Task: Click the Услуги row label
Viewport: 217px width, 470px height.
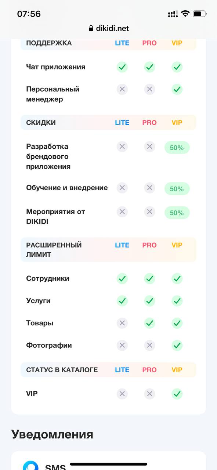Action: click(39, 301)
